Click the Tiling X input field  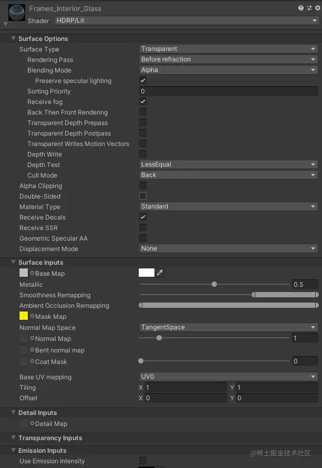tap(185, 388)
